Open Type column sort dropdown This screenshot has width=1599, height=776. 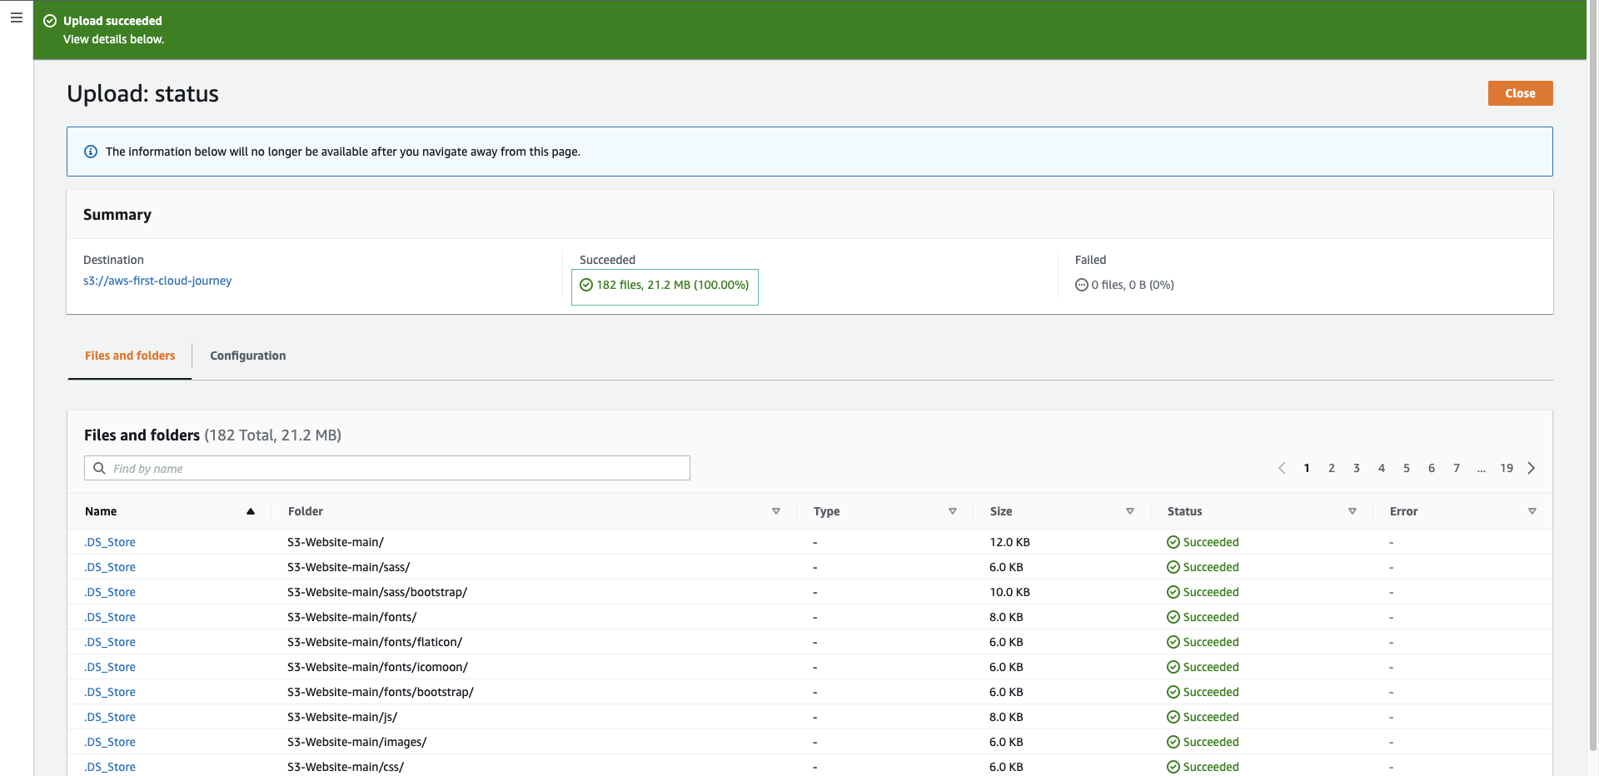pos(953,511)
